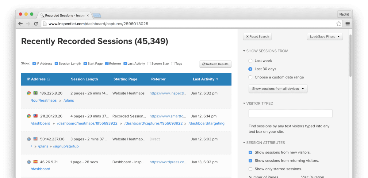Open the Load/Save Filters dropdown
This screenshot has width=368, height=178.
[325, 37]
